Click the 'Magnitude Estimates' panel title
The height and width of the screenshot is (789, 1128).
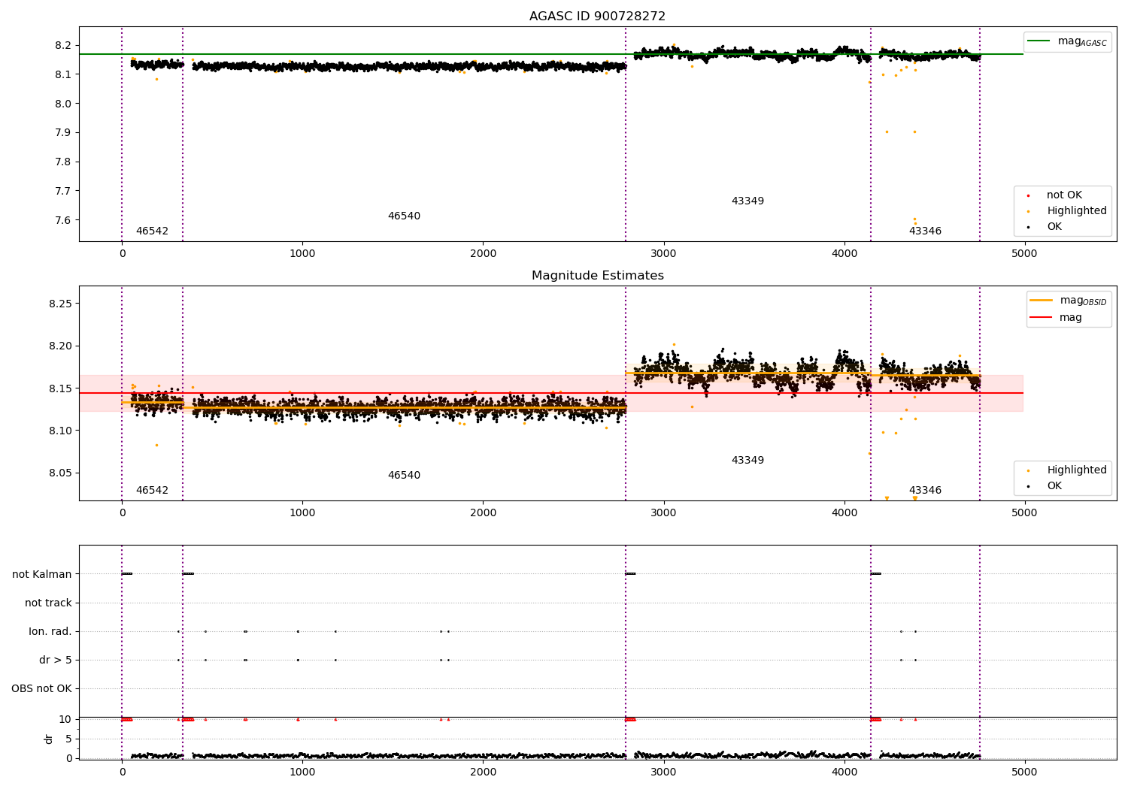tap(597, 276)
